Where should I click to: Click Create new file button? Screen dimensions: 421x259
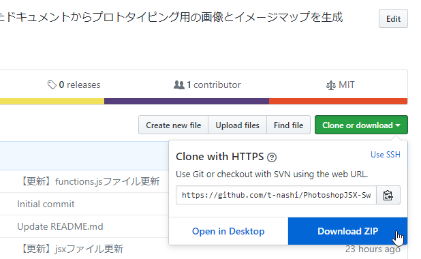(x=173, y=125)
